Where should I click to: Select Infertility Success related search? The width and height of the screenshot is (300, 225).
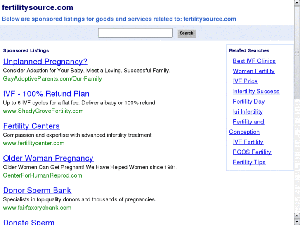256,91
